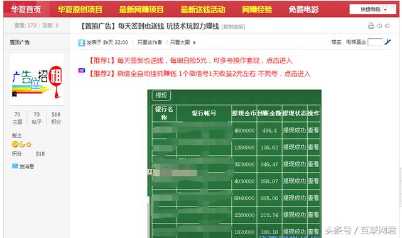Click poster avatar icon beside 发表于
The image size is (402, 238).
coord(82,43)
